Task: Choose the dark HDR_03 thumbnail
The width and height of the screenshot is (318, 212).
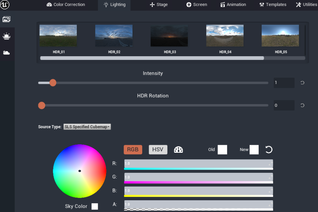Action: [169, 36]
